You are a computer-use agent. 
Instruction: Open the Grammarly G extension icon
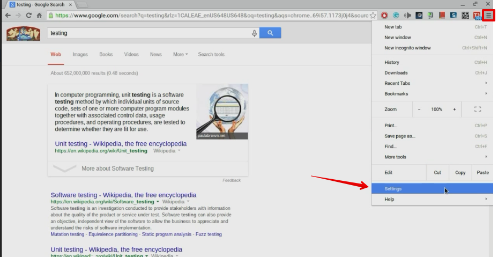(x=396, y=15)
